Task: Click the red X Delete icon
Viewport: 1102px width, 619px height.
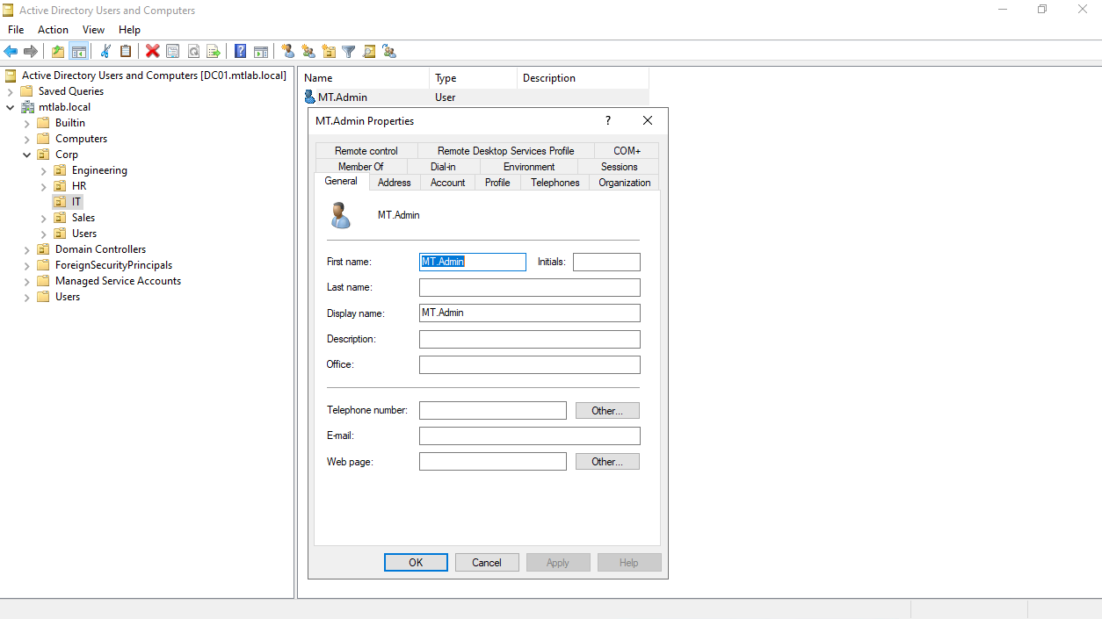Action: [x=153, y=51]
